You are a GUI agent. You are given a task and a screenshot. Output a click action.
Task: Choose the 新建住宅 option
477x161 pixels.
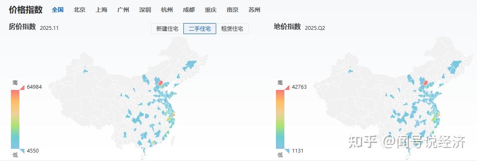click(x=167, y=29)
